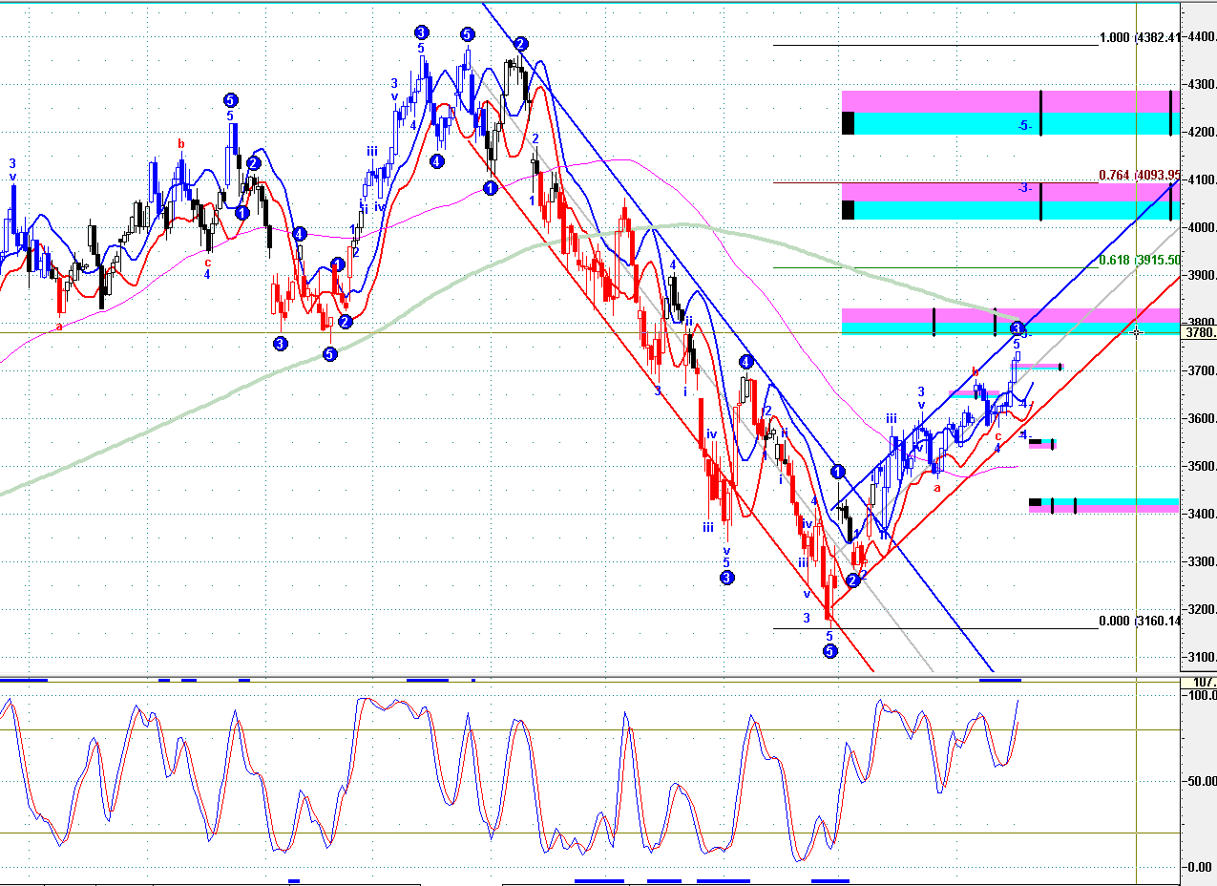1217x886 pixels.
Task: Click the magenta-cyan target zone at the 3800 level
Action: pos(1010,321)
